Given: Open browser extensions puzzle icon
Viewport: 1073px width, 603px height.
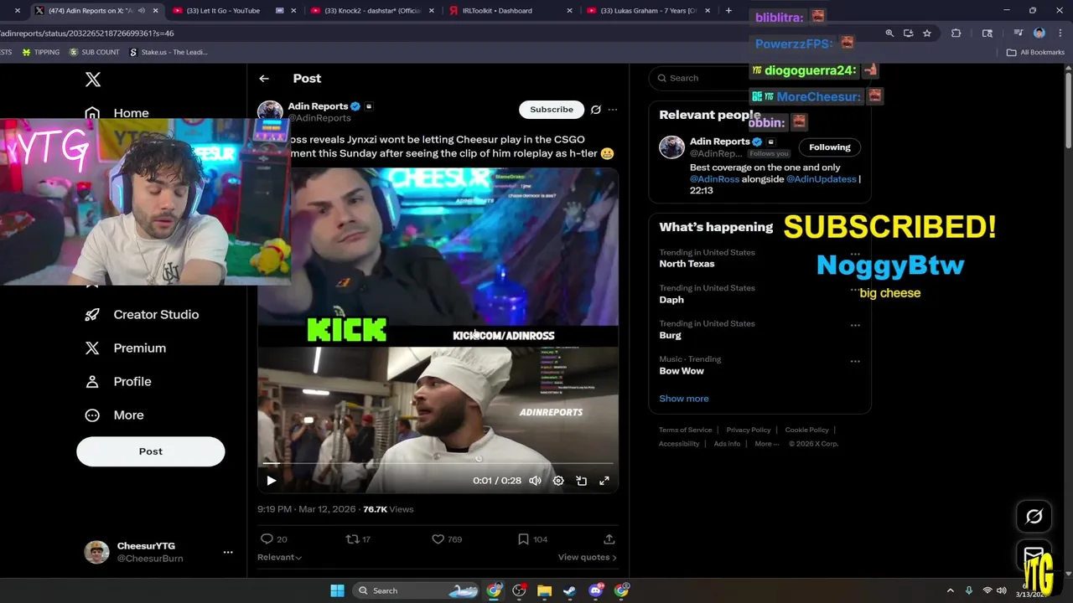Looking at the screenshot, I should coord(956,33).
